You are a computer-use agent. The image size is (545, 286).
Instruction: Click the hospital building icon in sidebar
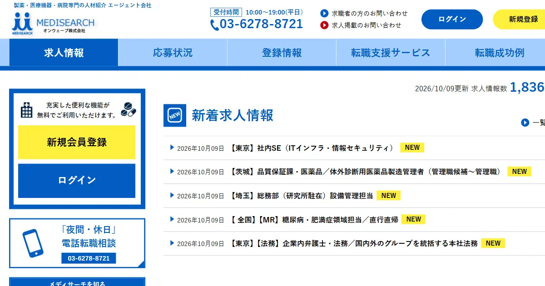click(x=27, y=110)
